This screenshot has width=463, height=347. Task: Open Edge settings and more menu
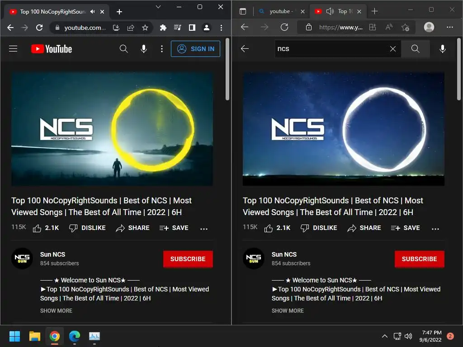coord(450,27)
